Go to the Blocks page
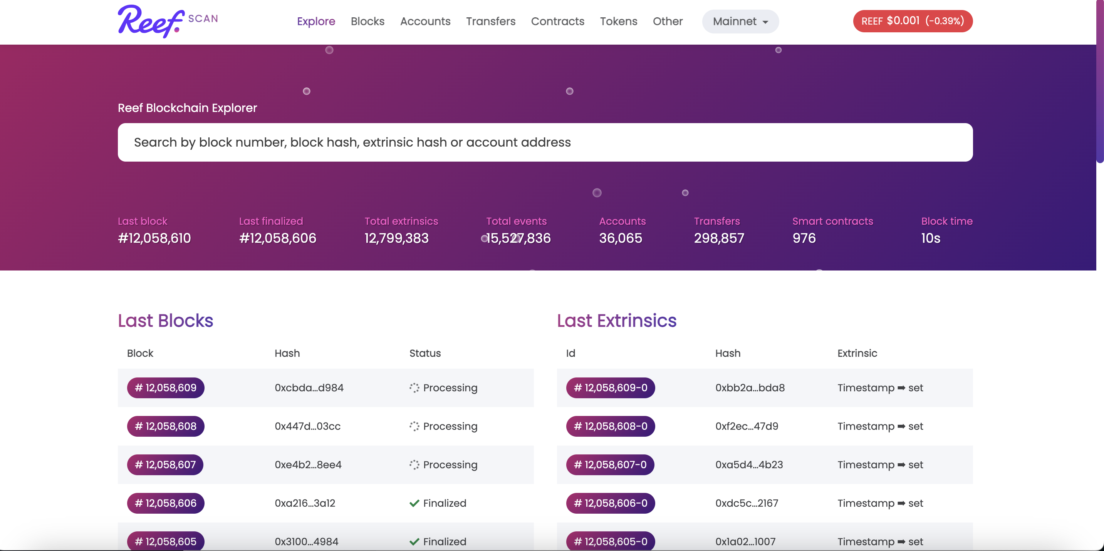 click(x=367, y=22)
